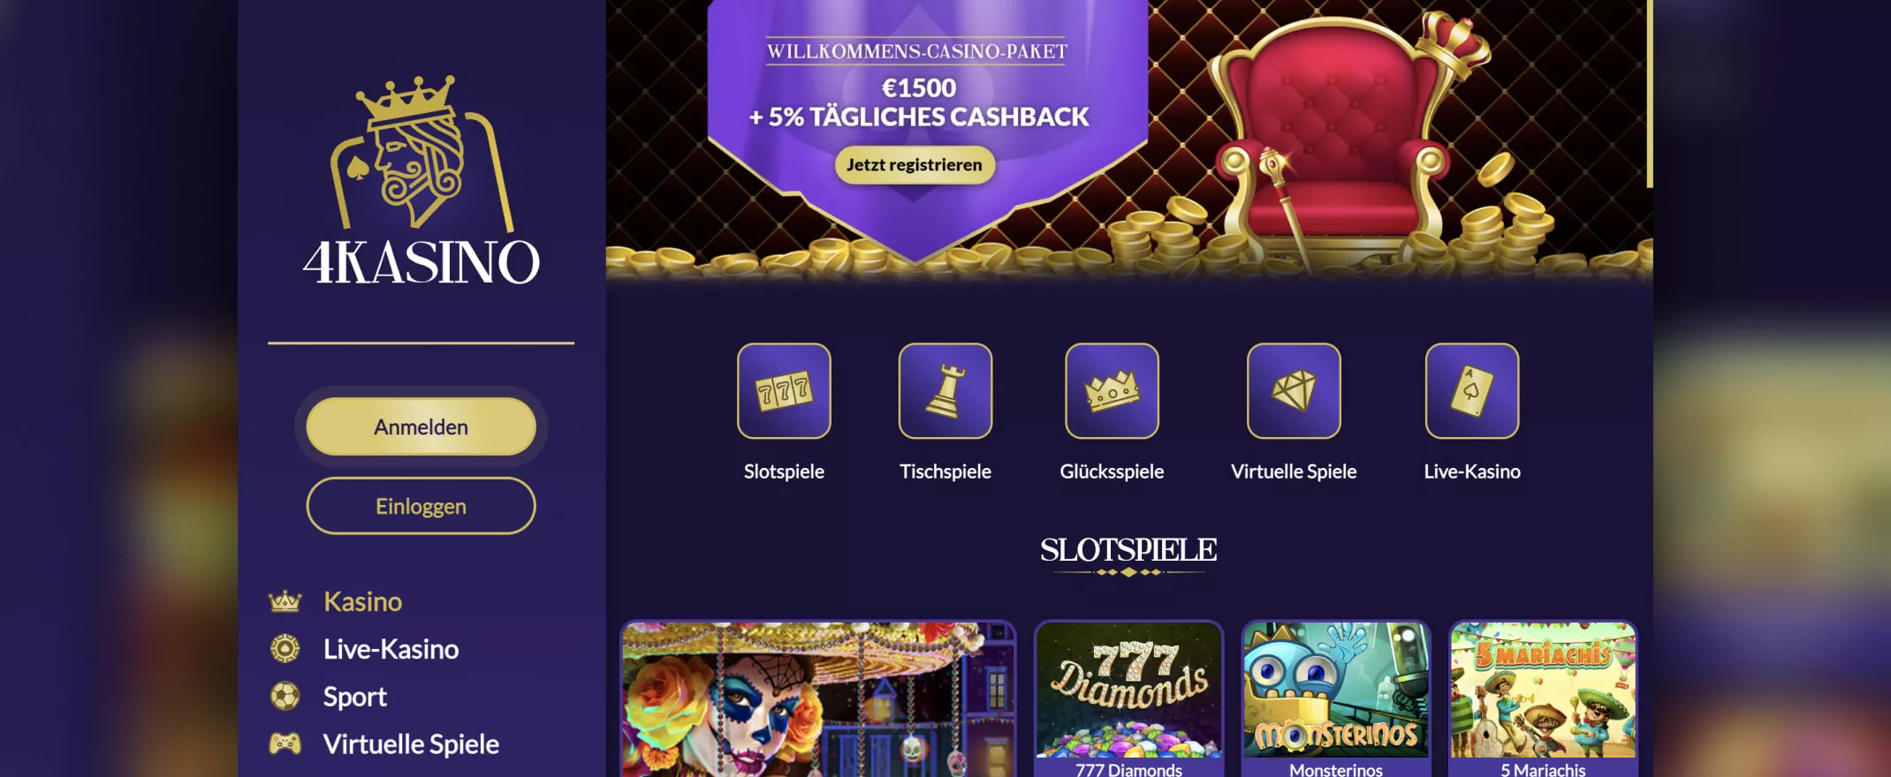Open the 777 Diamonds slot thumbnail
This screenshot has height=777, width=1891.
pyautogui.click(x=1128, y=698)
